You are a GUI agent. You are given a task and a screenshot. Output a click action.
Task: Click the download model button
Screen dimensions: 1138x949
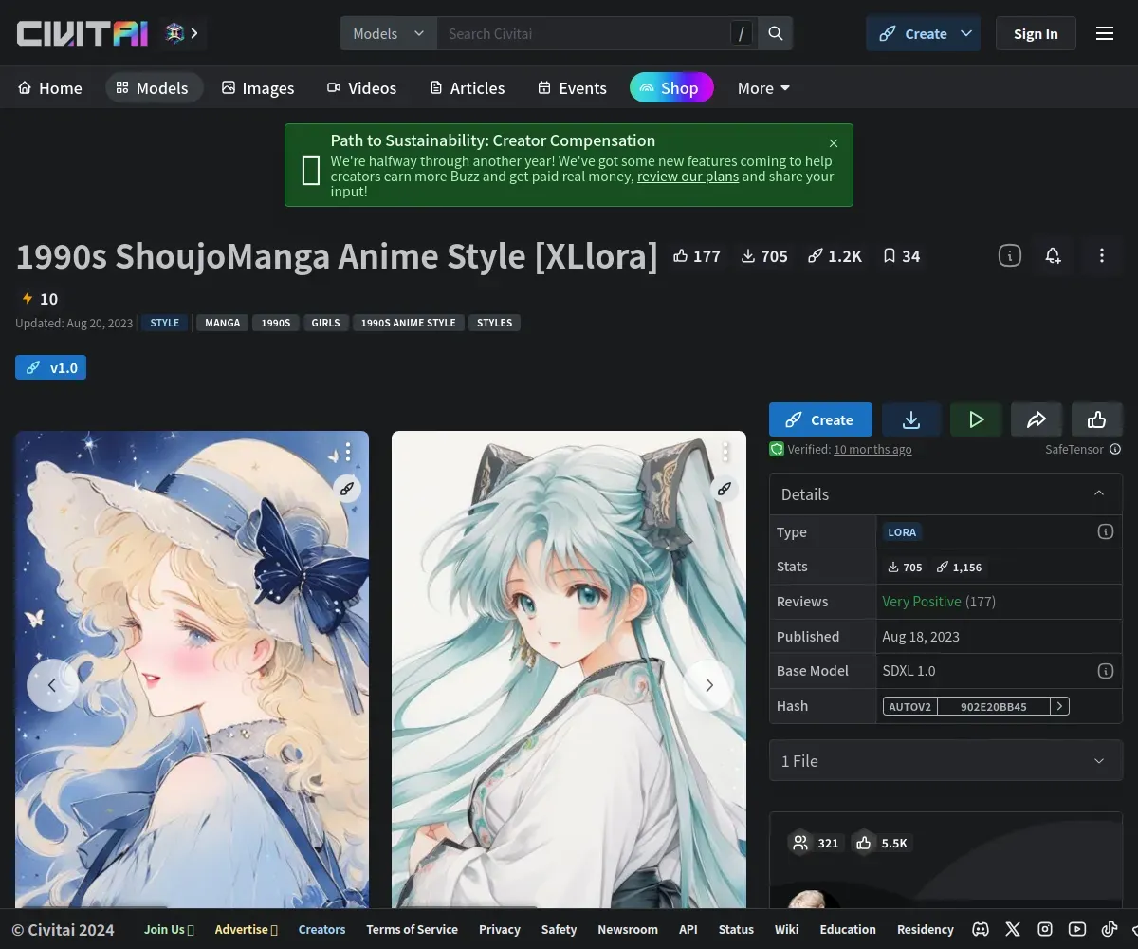pos(911,419)
